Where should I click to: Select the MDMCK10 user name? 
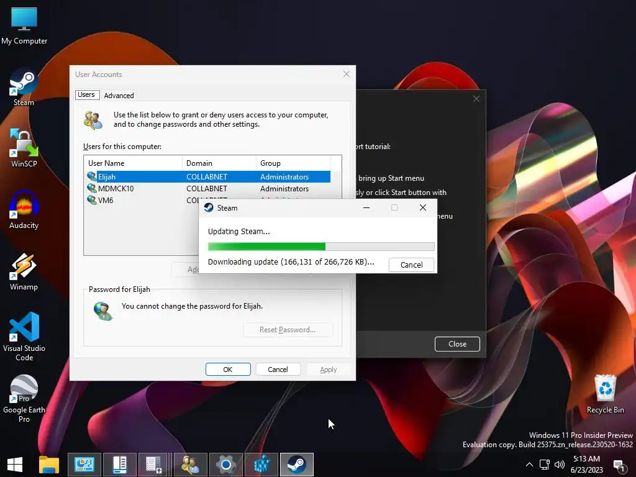[x=116, y=189]
